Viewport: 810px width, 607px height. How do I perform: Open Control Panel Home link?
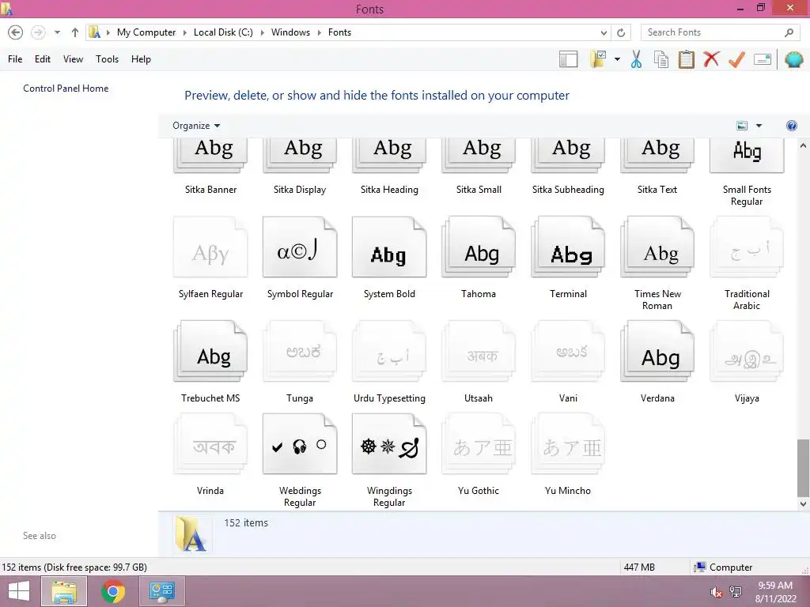coord(66,89)
